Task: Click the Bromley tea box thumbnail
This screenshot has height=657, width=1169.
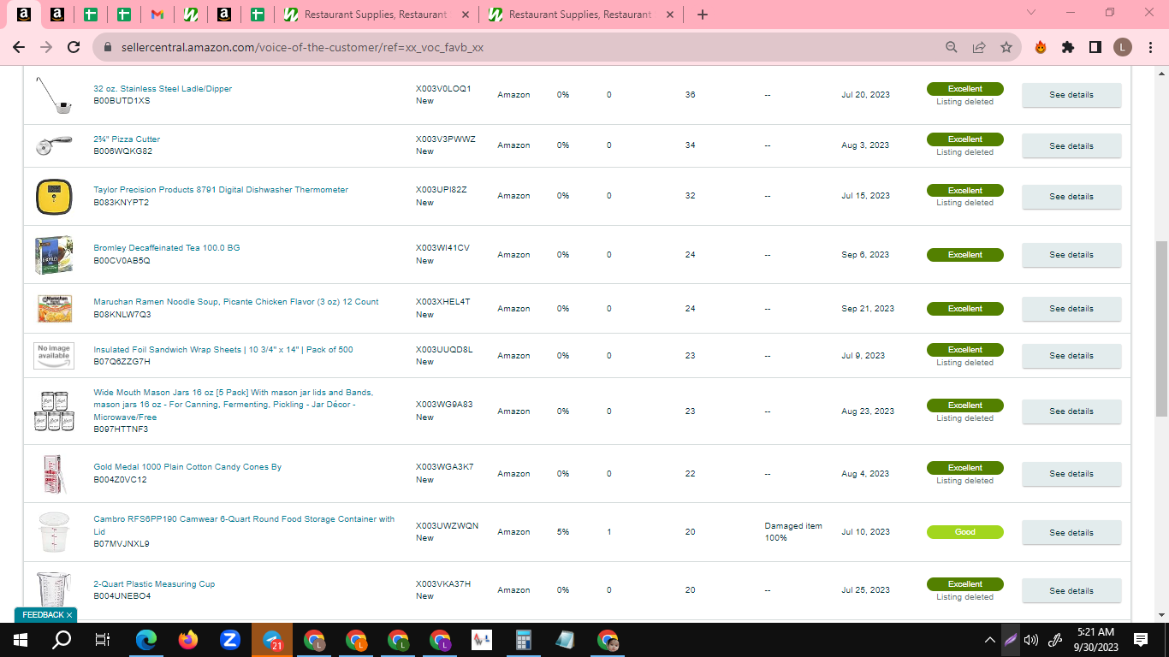Action: 54,255
